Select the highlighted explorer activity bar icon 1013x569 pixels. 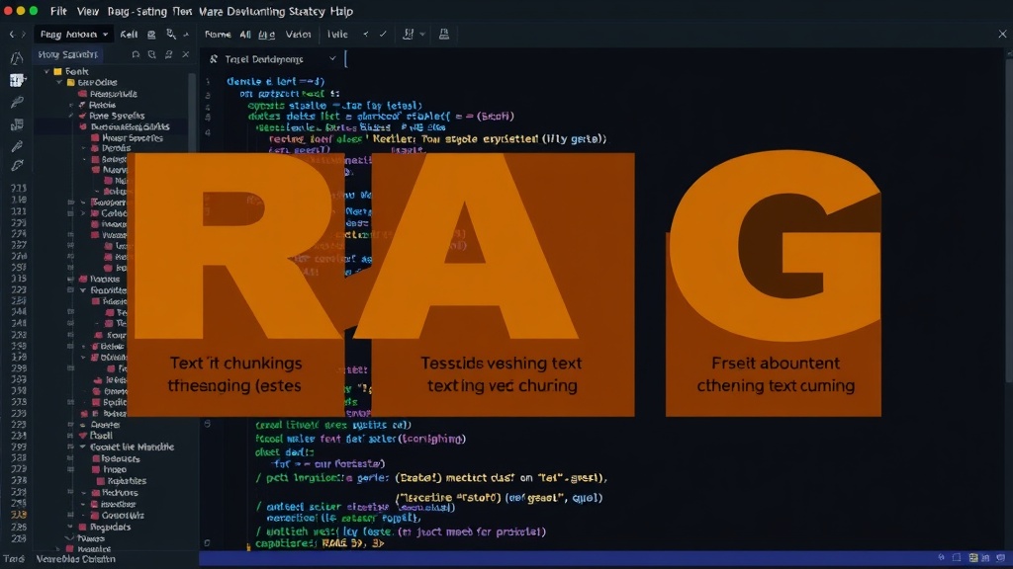pyautogui.click(x=17, y=80)
